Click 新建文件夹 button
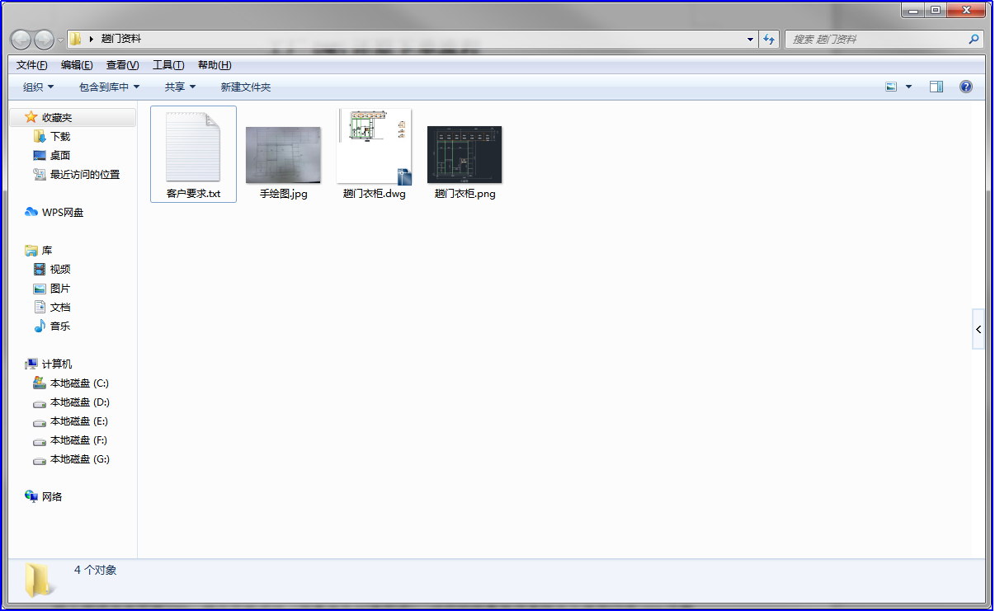The width and height of the screenshot is (995, 611). 245,87
